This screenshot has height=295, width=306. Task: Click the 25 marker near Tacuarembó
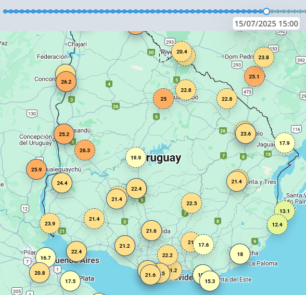point(163,99)
